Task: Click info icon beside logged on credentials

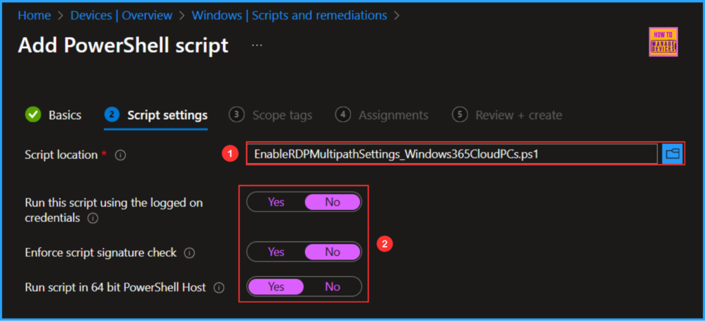Action: (x=93, y=219)
